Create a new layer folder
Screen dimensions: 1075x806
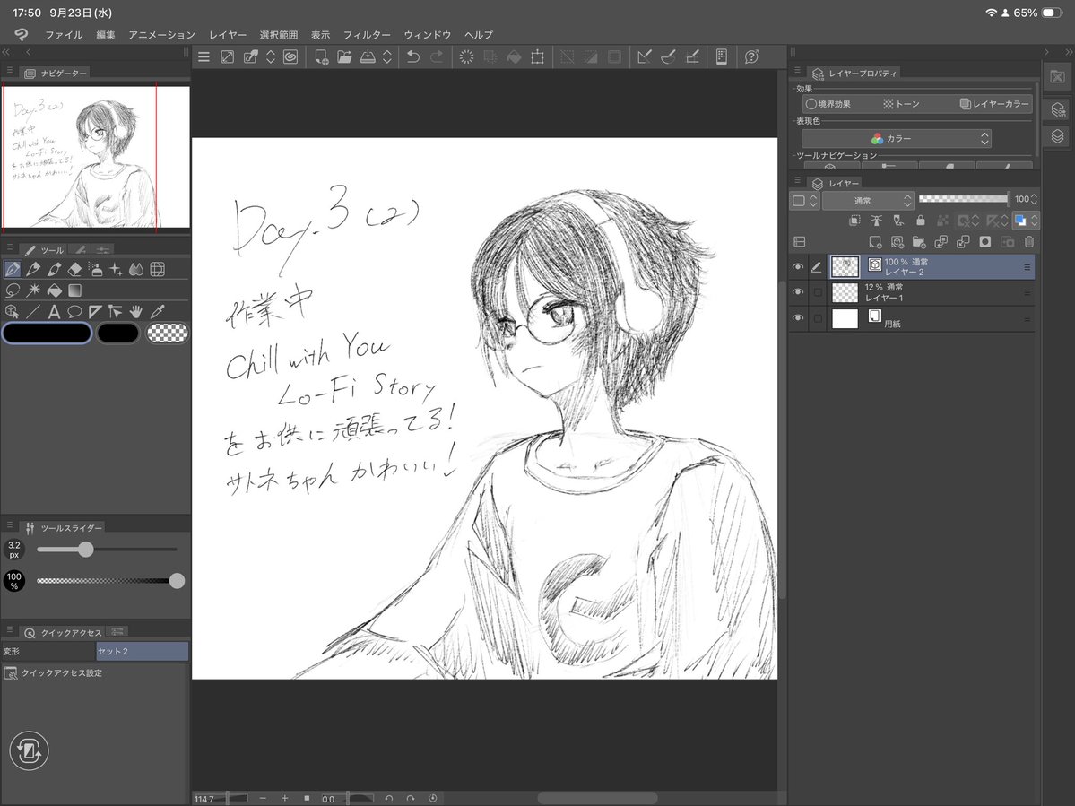click(919, 242)
